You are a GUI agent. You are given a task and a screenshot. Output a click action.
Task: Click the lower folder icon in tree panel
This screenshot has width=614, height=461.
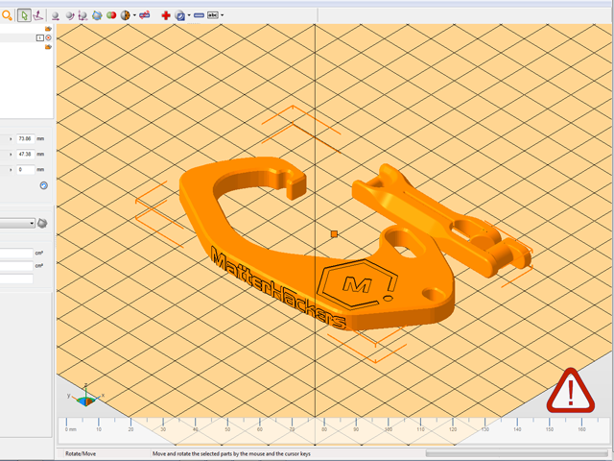48,47
